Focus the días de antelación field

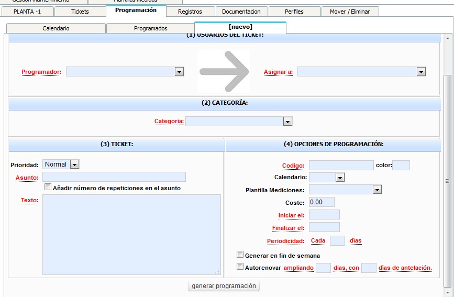pos(369,268)
